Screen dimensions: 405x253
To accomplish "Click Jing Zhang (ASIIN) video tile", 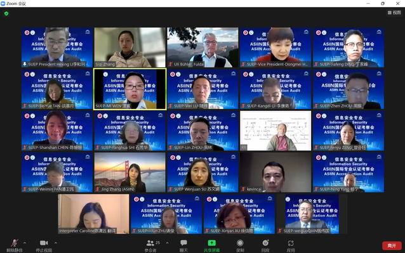I will (x=130, y=172).
